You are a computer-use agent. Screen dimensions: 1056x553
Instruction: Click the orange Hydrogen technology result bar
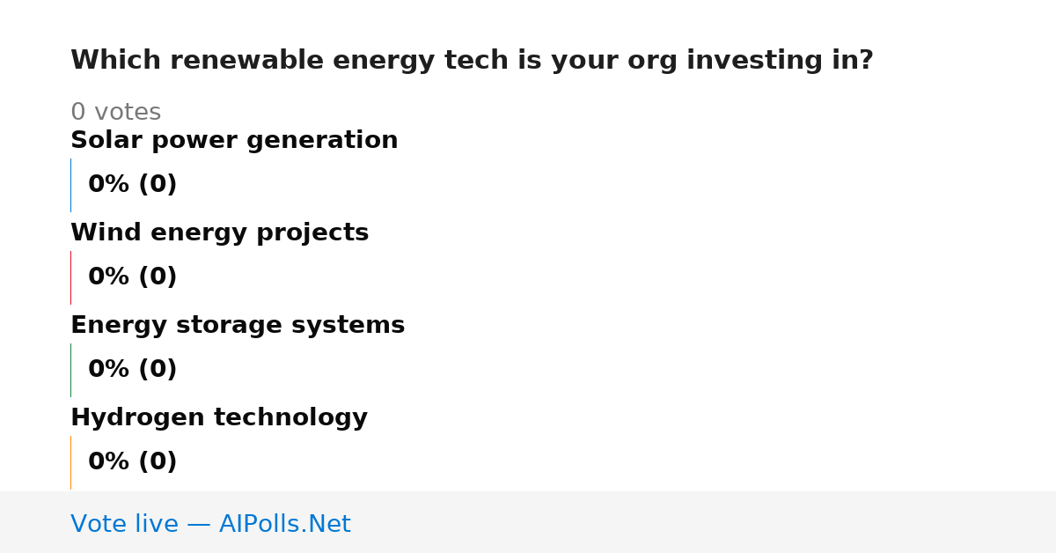[70, 462]
